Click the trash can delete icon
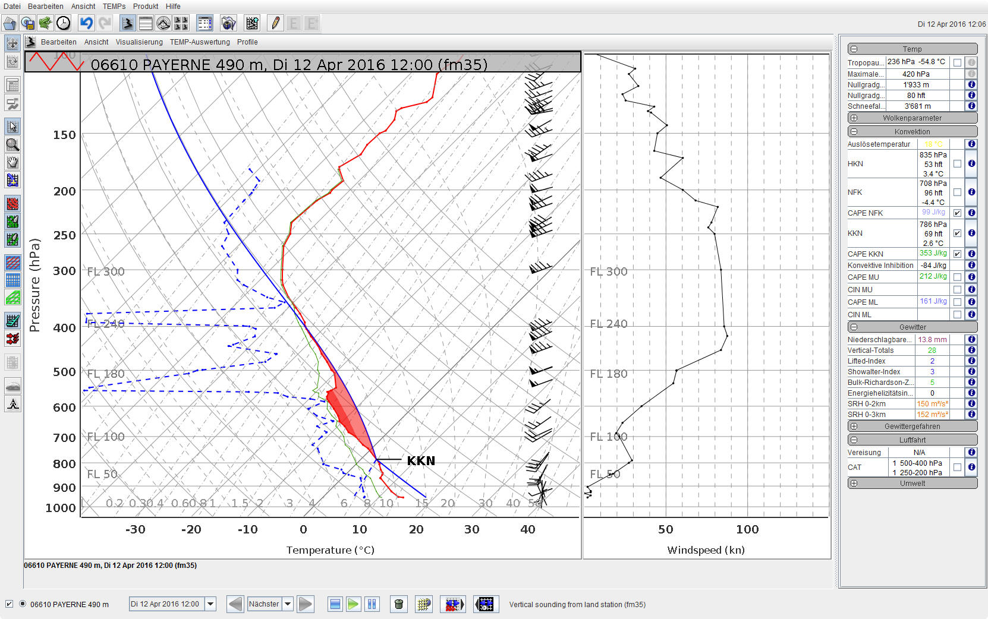 click(x=399, y=604)
